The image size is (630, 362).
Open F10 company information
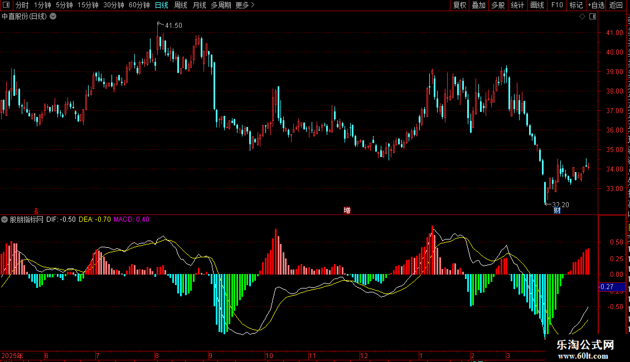point(556,5)
